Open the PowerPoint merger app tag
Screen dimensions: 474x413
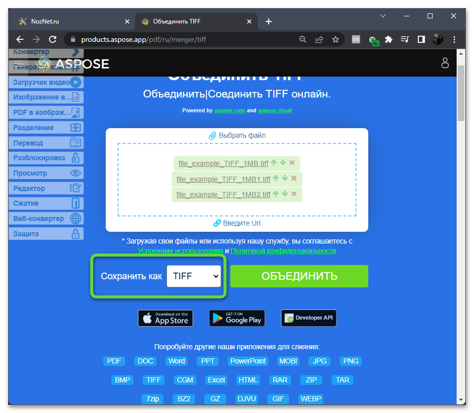(248, 361)
